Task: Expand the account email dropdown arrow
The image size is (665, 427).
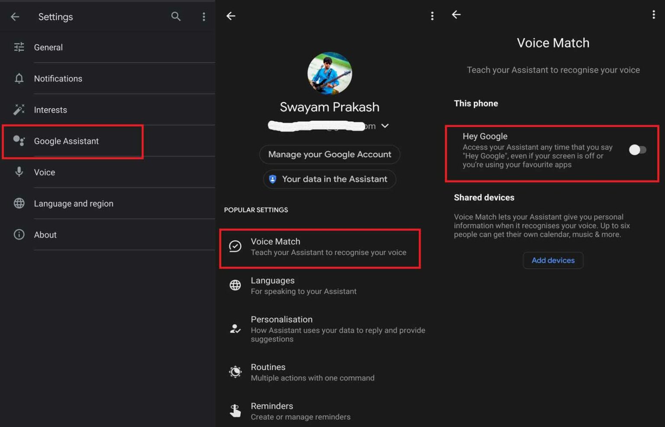Action: 385,126
